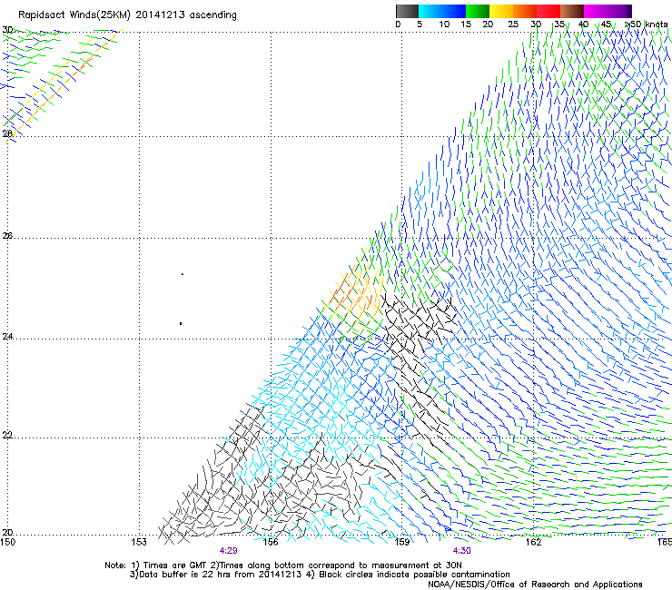Click the cyan-to-blue 5-15 knots color band
The width and height of the screenshot is (672, 590).
click(x=442, y=11)
